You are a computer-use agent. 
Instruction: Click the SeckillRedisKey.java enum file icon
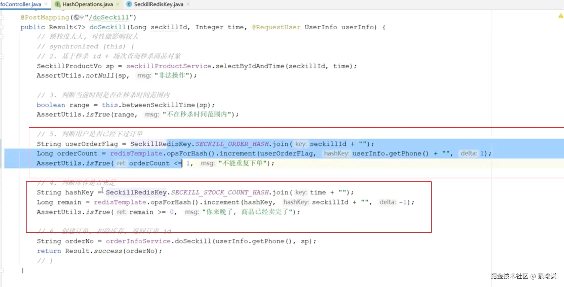pos(129,4)
